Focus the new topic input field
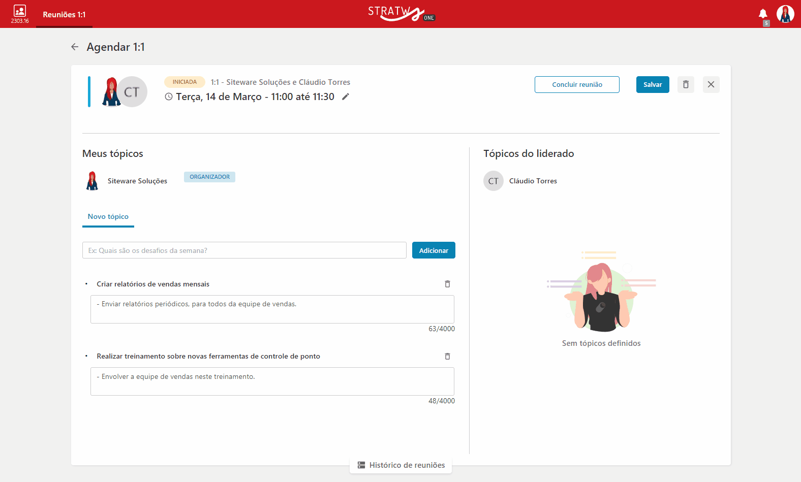Image resolution: width=801 pixels, height=482 pixels. [x=244, y=250]
